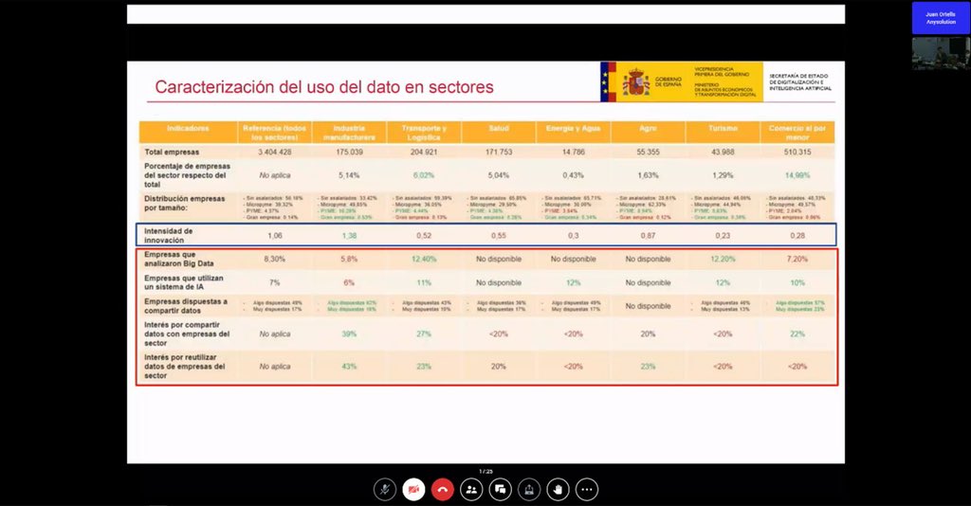Click the '510.315' cell
Viewport: 971px width, 506px height.
pos(797,153)
